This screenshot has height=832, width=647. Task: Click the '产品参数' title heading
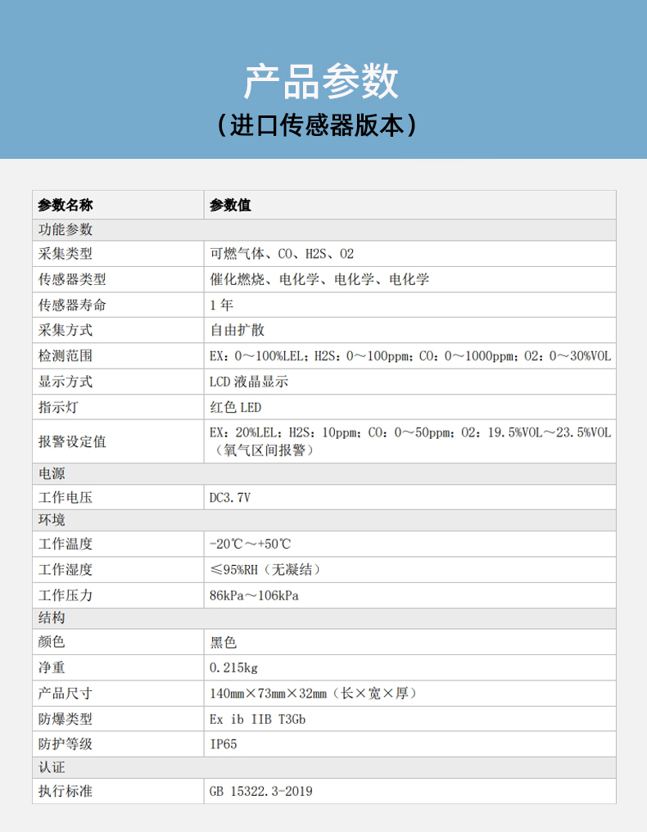[321, 82]
